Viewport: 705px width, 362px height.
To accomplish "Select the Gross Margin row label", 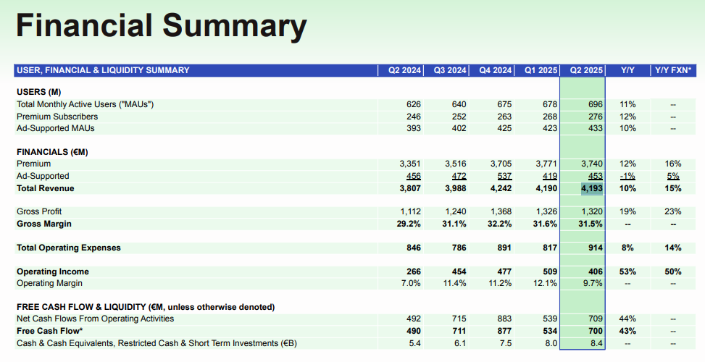I will (x=45, y=224).
